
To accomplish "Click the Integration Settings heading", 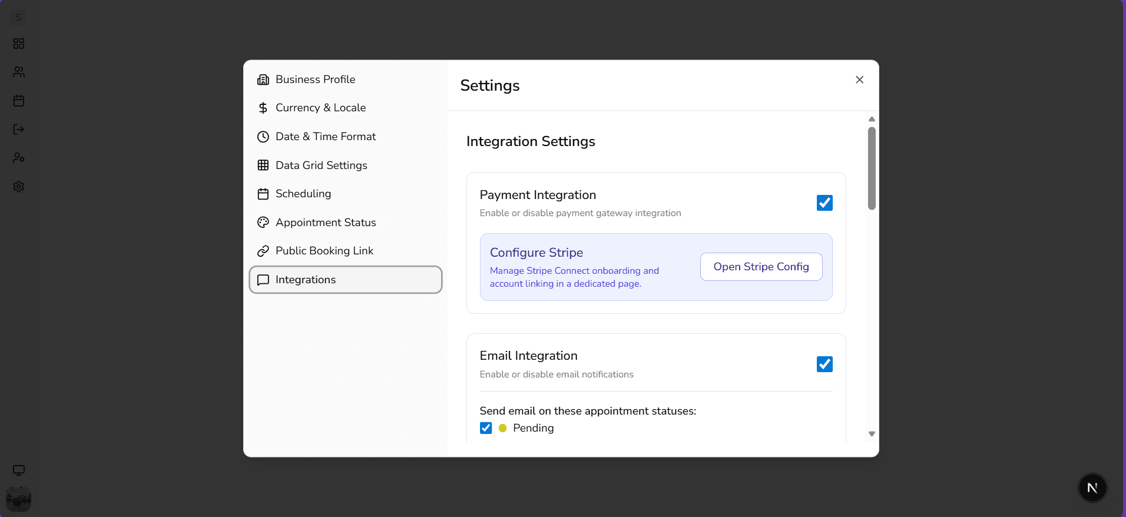I will pos(531,141).
